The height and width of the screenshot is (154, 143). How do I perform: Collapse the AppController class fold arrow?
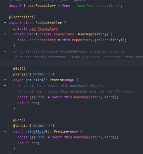coord(5,23)
